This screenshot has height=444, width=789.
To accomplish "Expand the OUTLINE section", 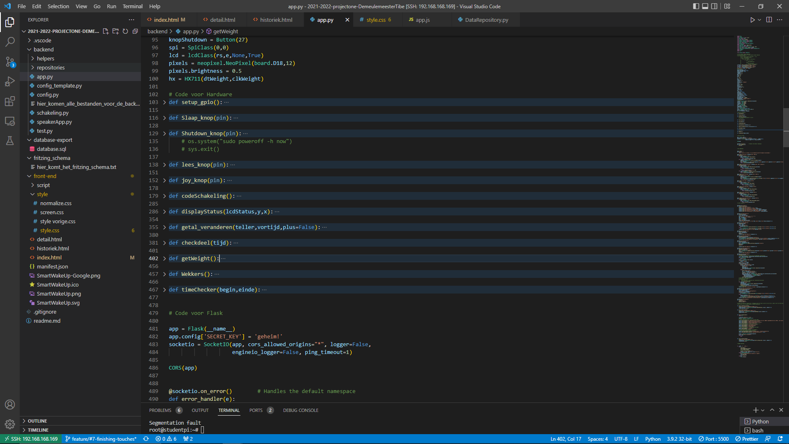I will pyautogui.click(x=37, y=421).
